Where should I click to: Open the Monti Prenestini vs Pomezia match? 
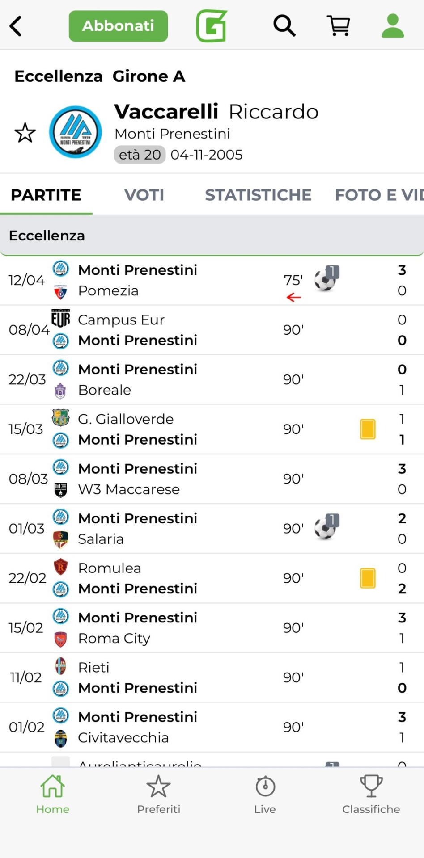click(179, 280)
